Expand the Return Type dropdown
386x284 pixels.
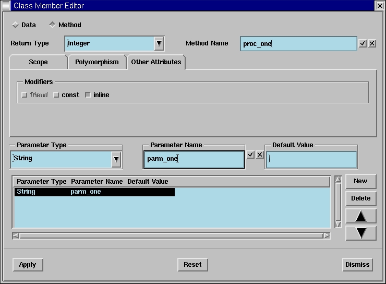pyautogui.click(x=159, y=44)
